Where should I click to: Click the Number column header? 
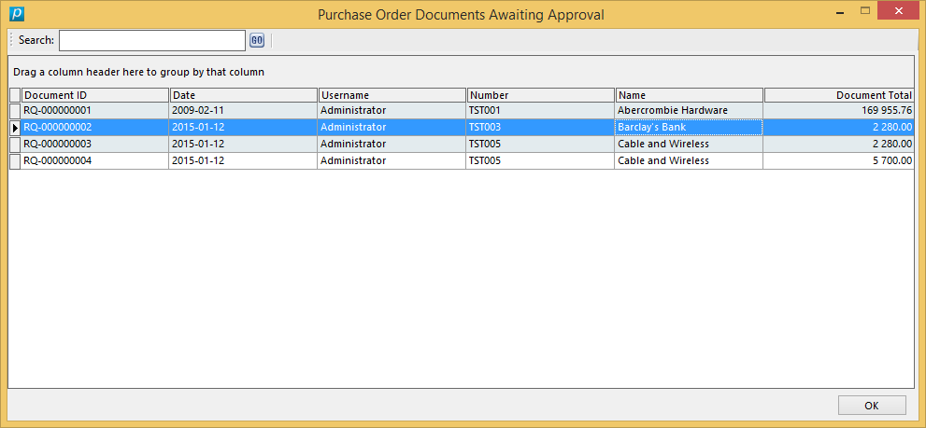(x=540, y=95)
